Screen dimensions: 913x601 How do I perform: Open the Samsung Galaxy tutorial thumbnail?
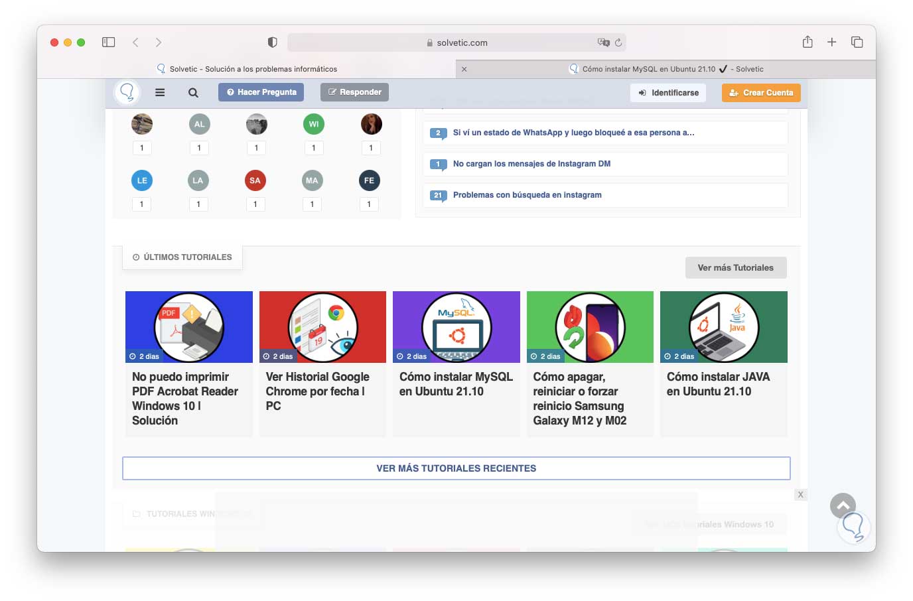pyautogui.click(x=590, y=327)
